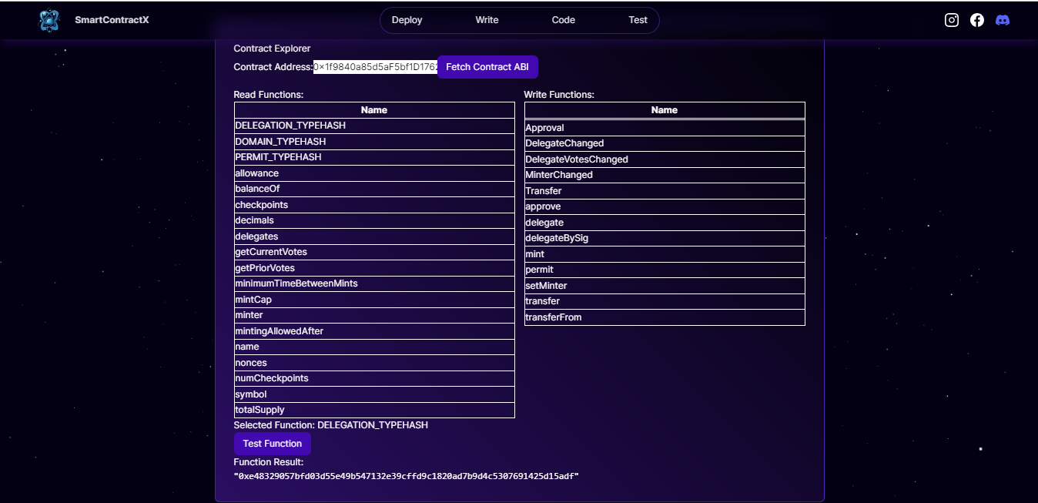Screen dimensions: 1038x503
Task: Select the mintCap read function
Action: tap(374, 300)
